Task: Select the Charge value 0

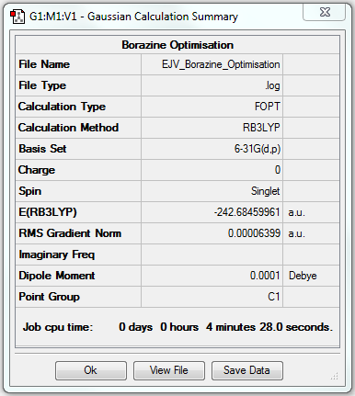Action: 278,170
